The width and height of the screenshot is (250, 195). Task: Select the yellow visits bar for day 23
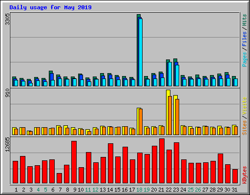pyautogui.click(x=175, y=115)
